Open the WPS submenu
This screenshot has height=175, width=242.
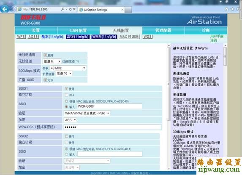click(x=21, y=37)
